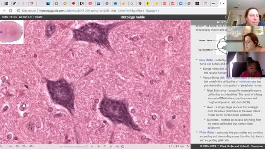Image resolution: width=265 pixels, height=149 pixels.
Task: Click the Dorsal Horn diagram label
Action: [205, 41]
